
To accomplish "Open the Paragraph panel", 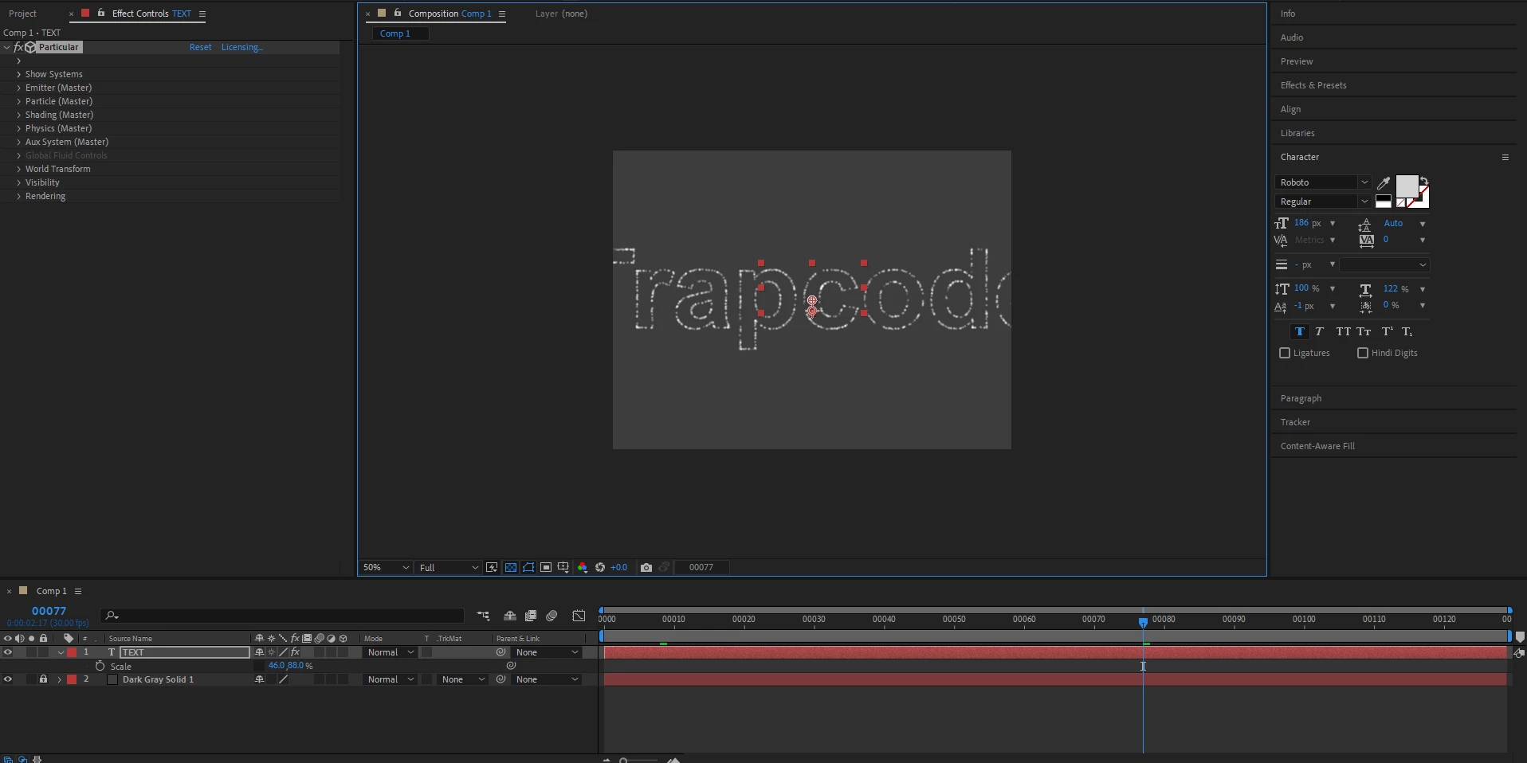I will coord(1301,398).
